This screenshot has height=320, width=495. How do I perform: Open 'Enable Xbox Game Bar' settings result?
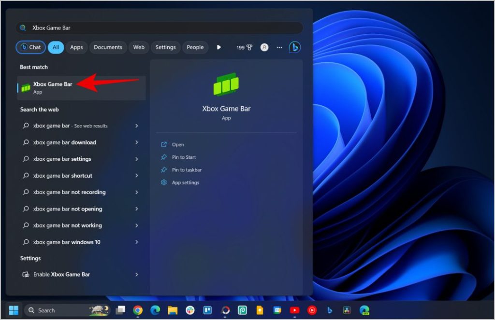(x=81, y=274)
